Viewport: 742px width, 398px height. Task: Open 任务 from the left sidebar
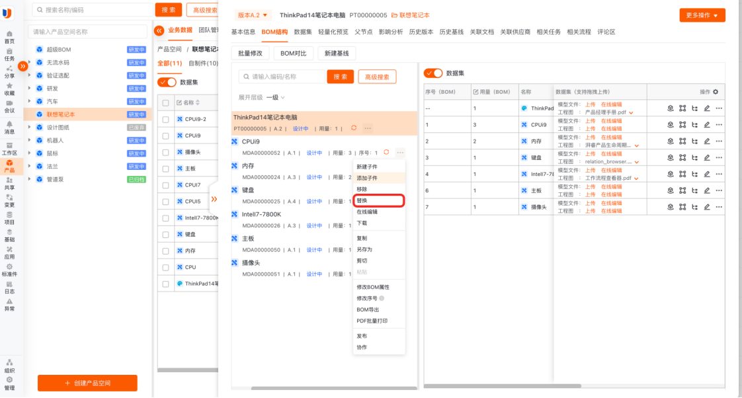coord(9,54)
